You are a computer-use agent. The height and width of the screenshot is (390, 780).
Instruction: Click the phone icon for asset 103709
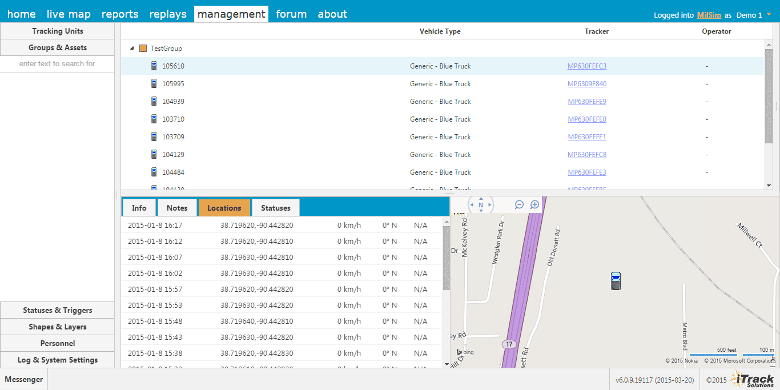154,136
